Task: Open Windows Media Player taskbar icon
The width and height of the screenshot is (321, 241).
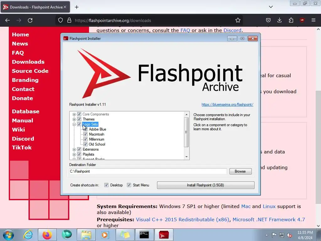Action: [105, 235]
